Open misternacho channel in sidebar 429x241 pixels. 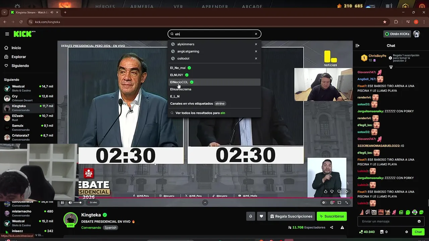28,213
